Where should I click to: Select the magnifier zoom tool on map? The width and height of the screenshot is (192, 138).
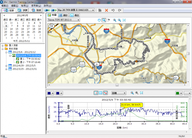[x=104, y=20]
